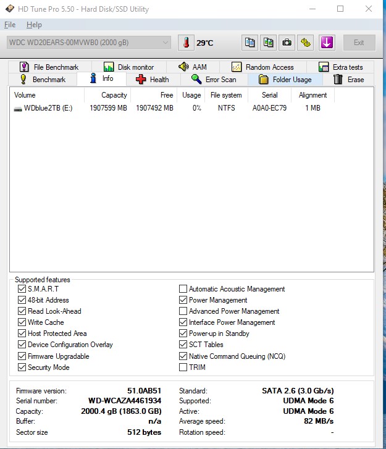Toggle the TRIM checkbox
The height and width of the screenshot is (449, 386).
pyautogui.click(x=183, y=367)
